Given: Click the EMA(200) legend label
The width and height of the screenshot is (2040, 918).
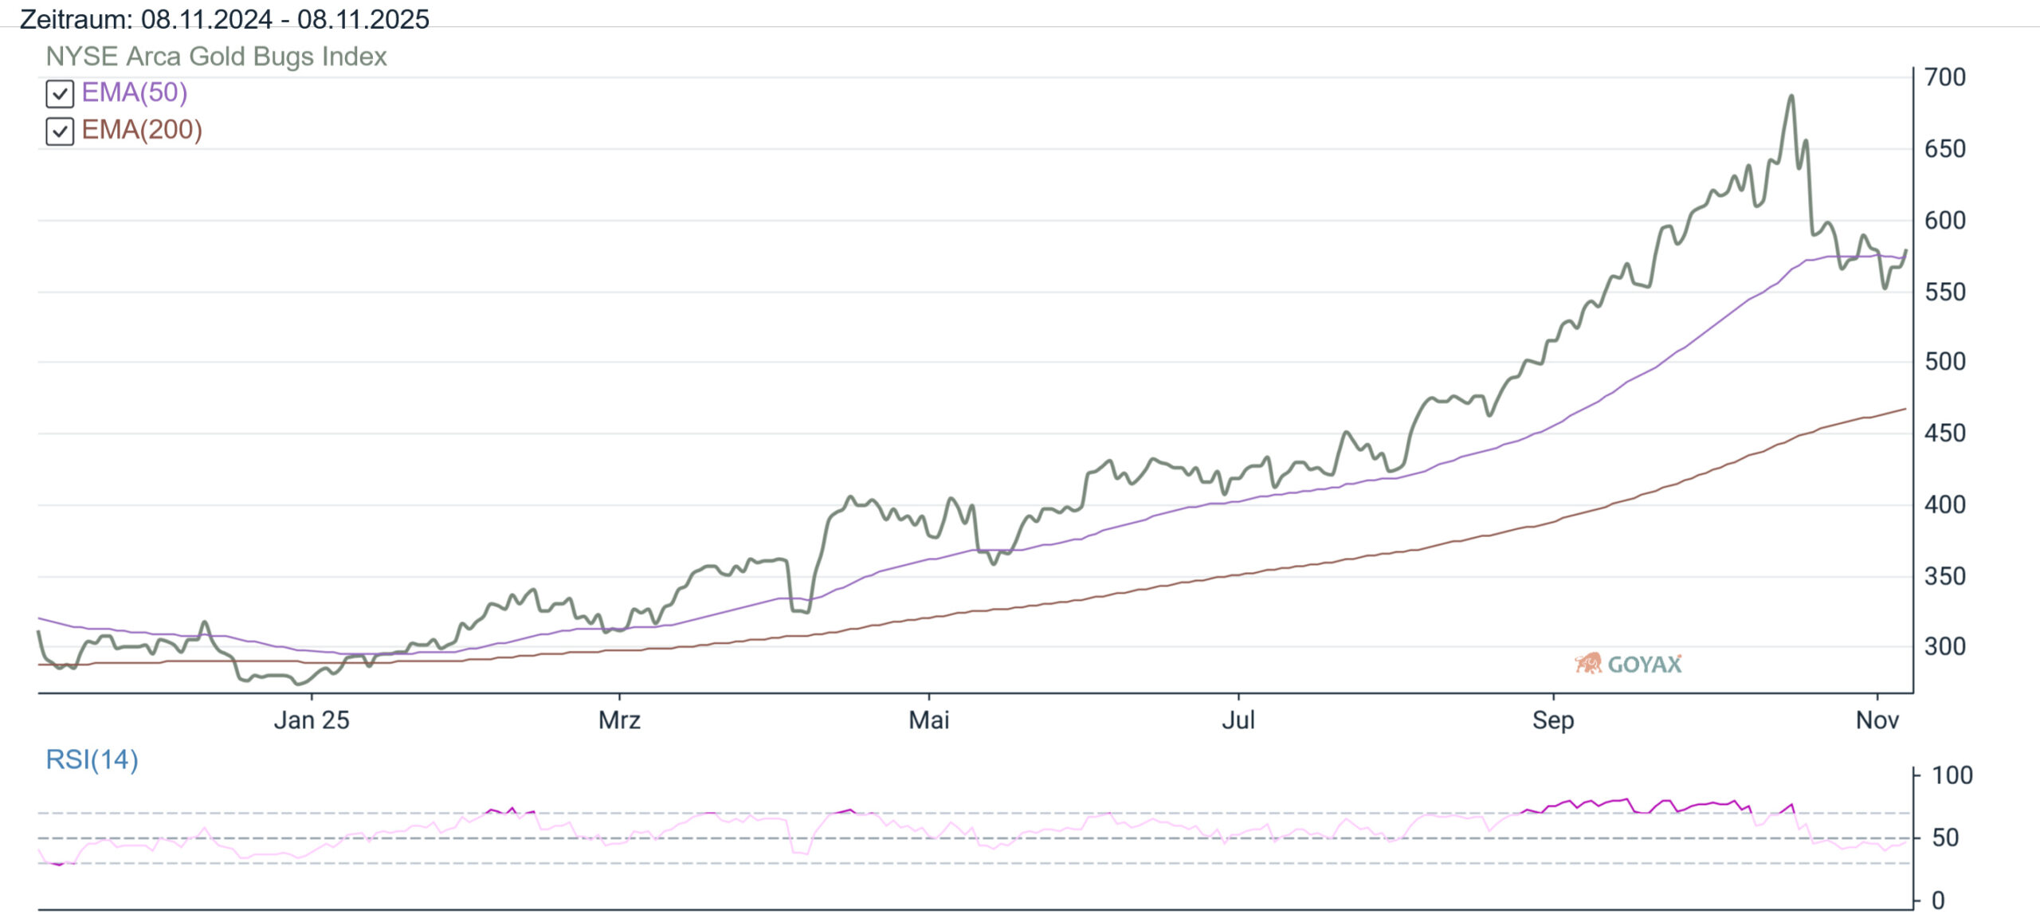Looking at the screenshot, I should (x=142, y=129).
